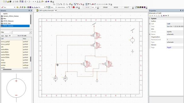Screen dimensions: 184x103
Task: Click the purple T toolbar icon
Action: pos(30,7)
